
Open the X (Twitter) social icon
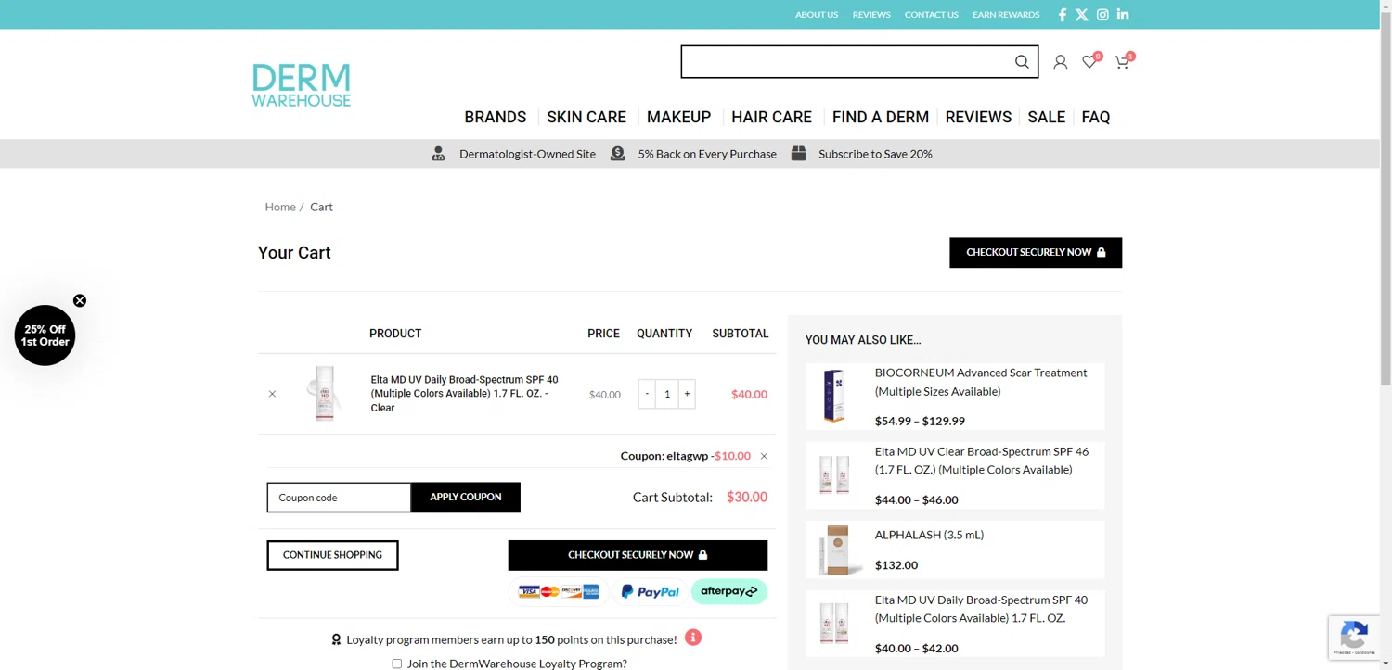pos(1082,15)
